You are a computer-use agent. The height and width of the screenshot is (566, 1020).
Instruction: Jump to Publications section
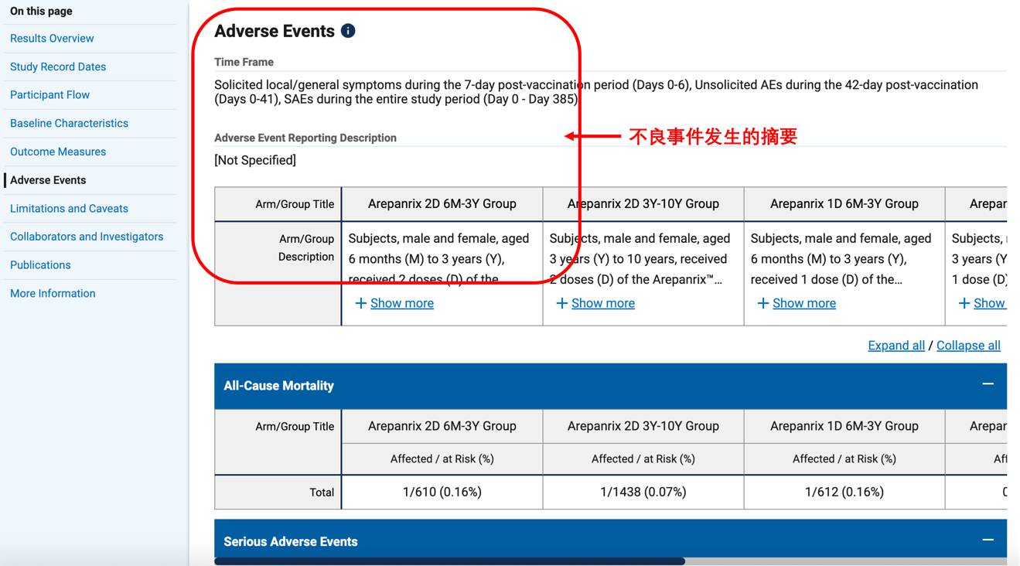pos(40,265)
